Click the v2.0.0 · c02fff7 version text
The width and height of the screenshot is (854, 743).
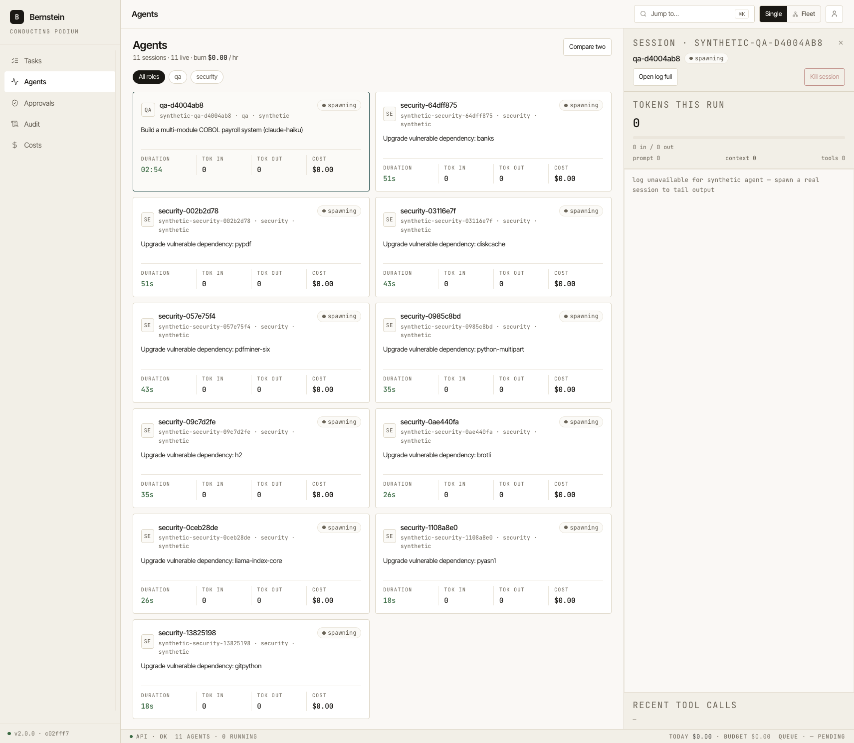pos(41,734)
